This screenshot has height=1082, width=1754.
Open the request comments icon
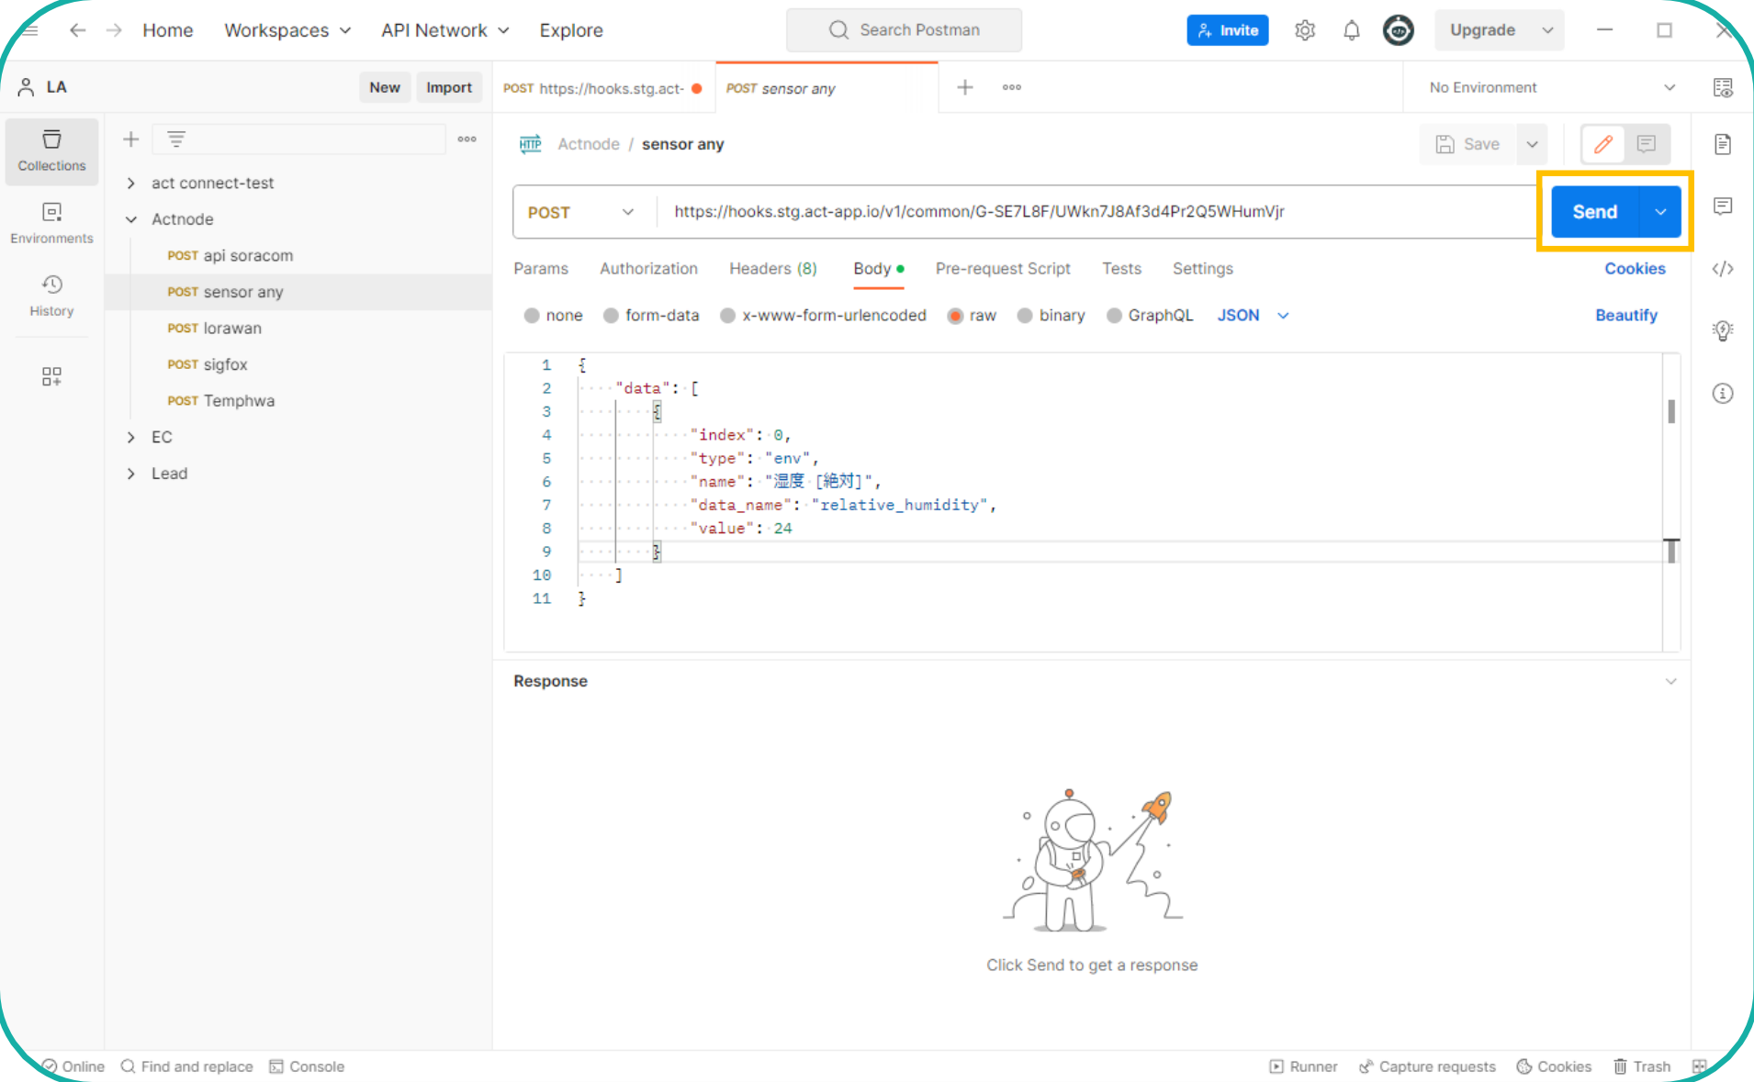(1723, 206)
